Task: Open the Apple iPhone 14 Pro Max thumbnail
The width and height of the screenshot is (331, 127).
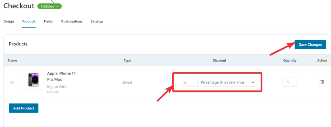Action: (33, 80)
